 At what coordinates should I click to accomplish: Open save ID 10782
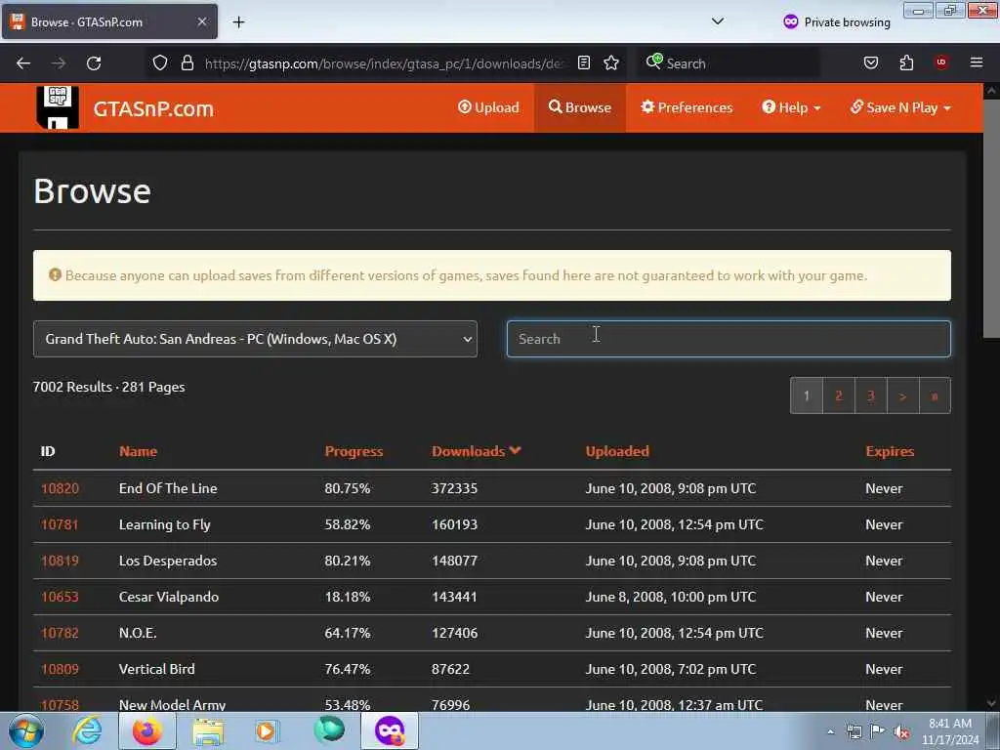[x=60, y=633]
